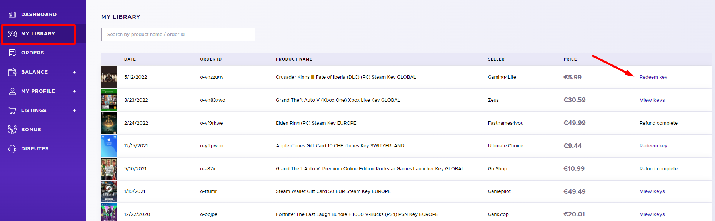The width and height of the screenshot is (715, 221).
Task: Click the €30.59 price
Action: pos(574,100)
